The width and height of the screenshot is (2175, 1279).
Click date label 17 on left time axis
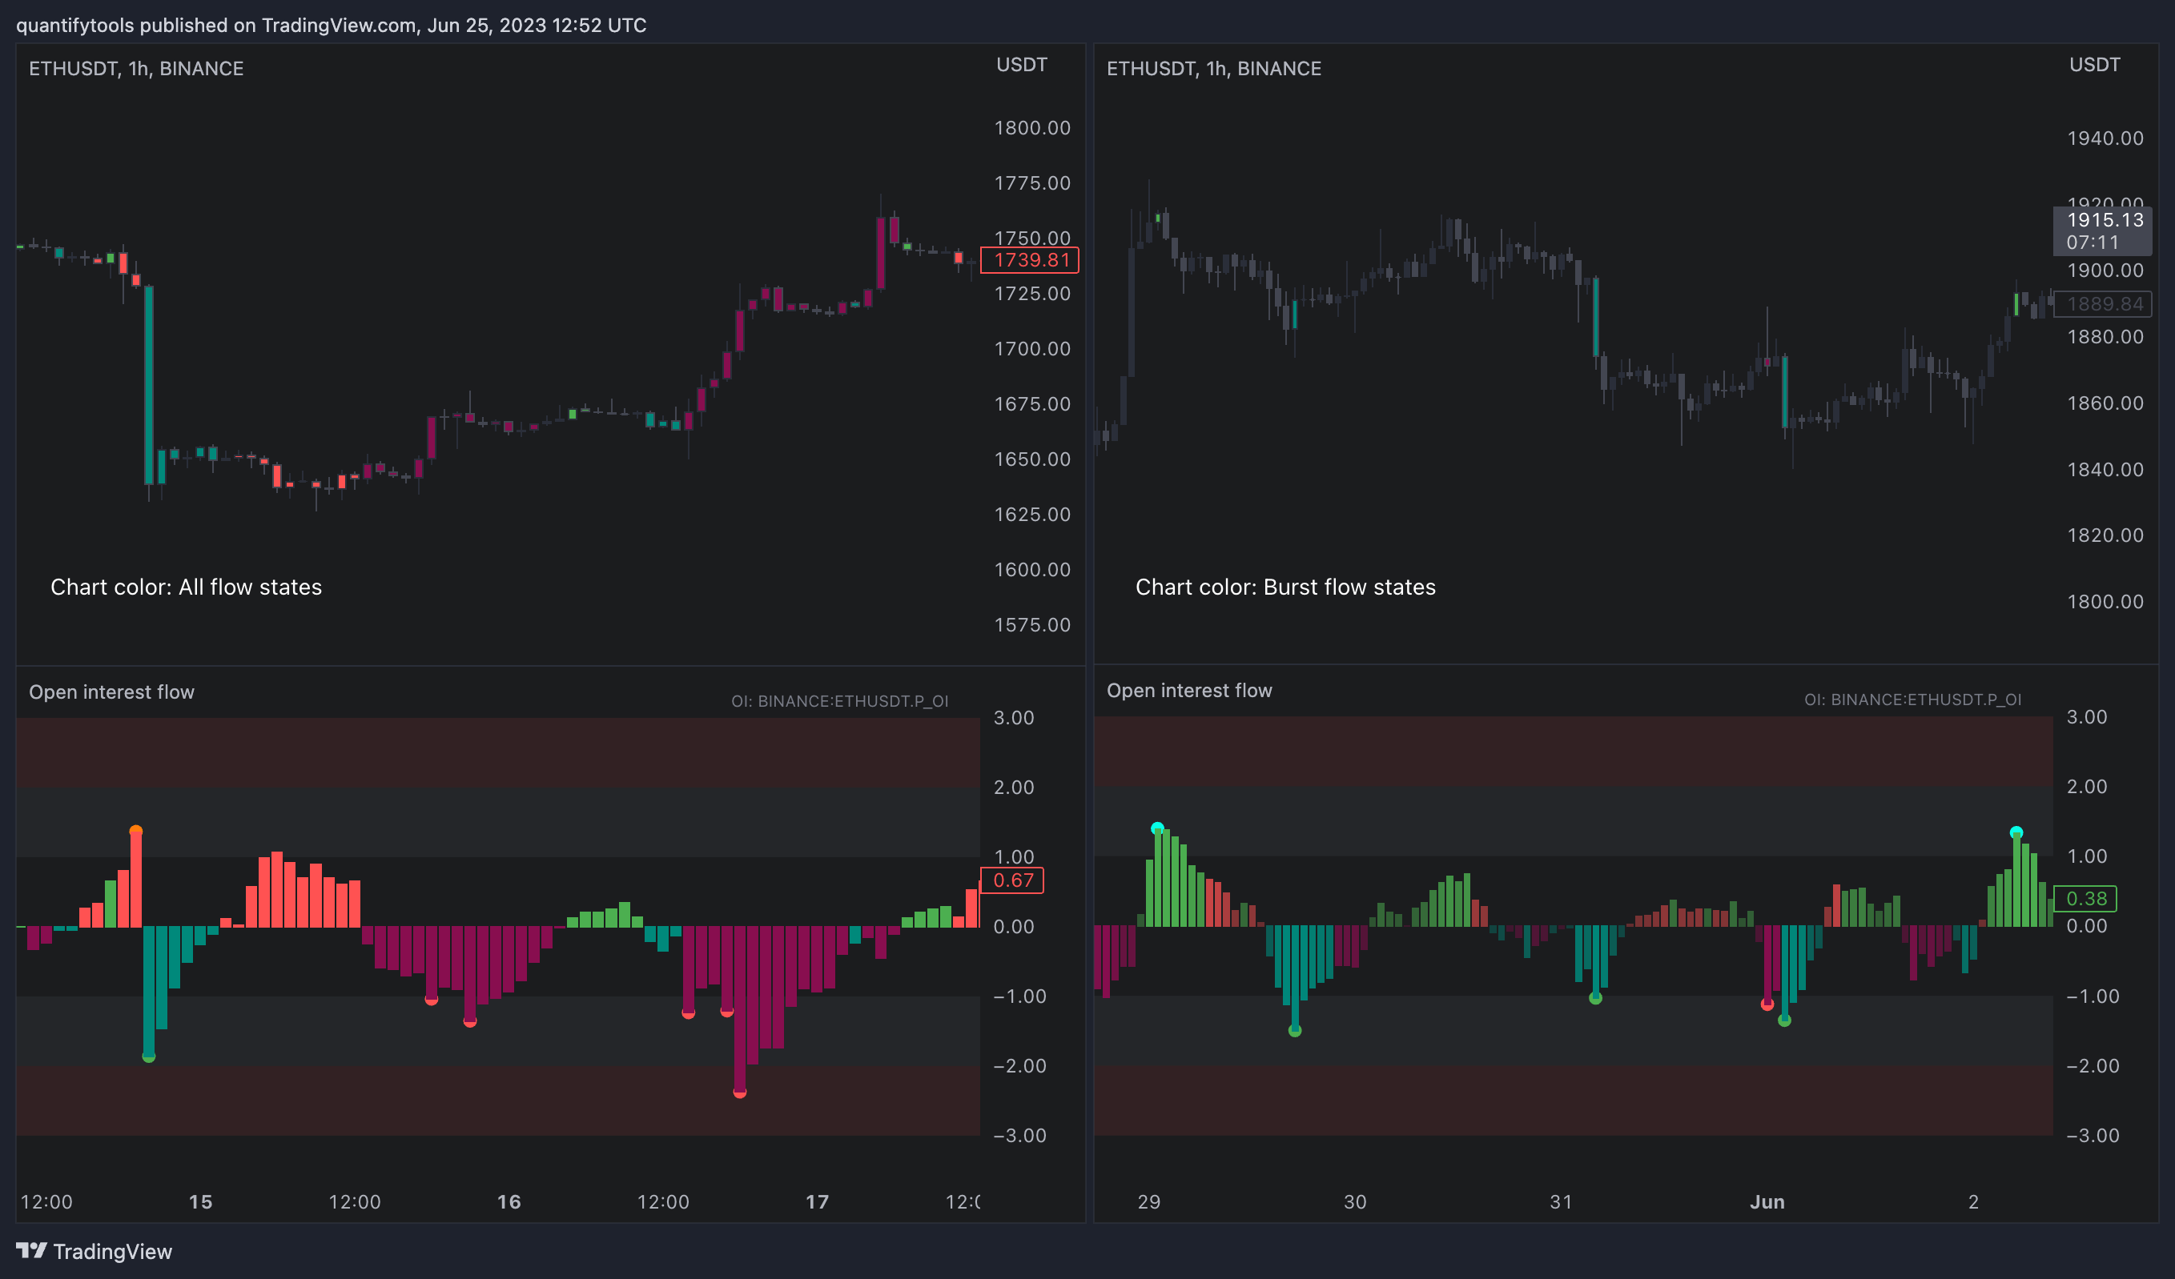818,1201
